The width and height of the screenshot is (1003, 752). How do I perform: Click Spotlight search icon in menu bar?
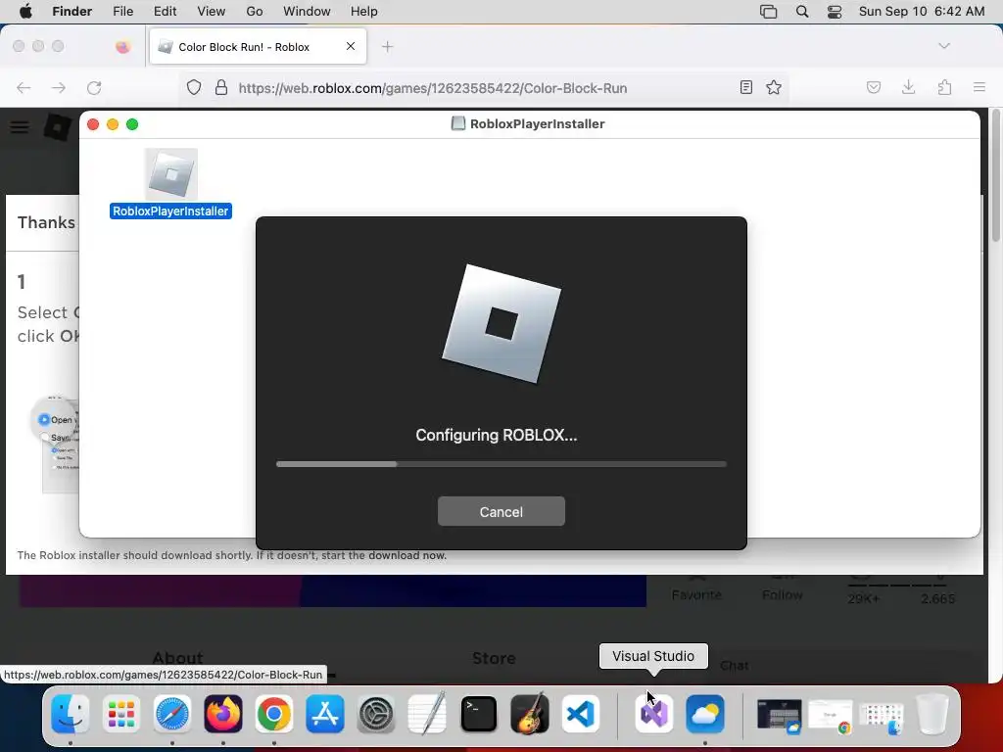801,12
